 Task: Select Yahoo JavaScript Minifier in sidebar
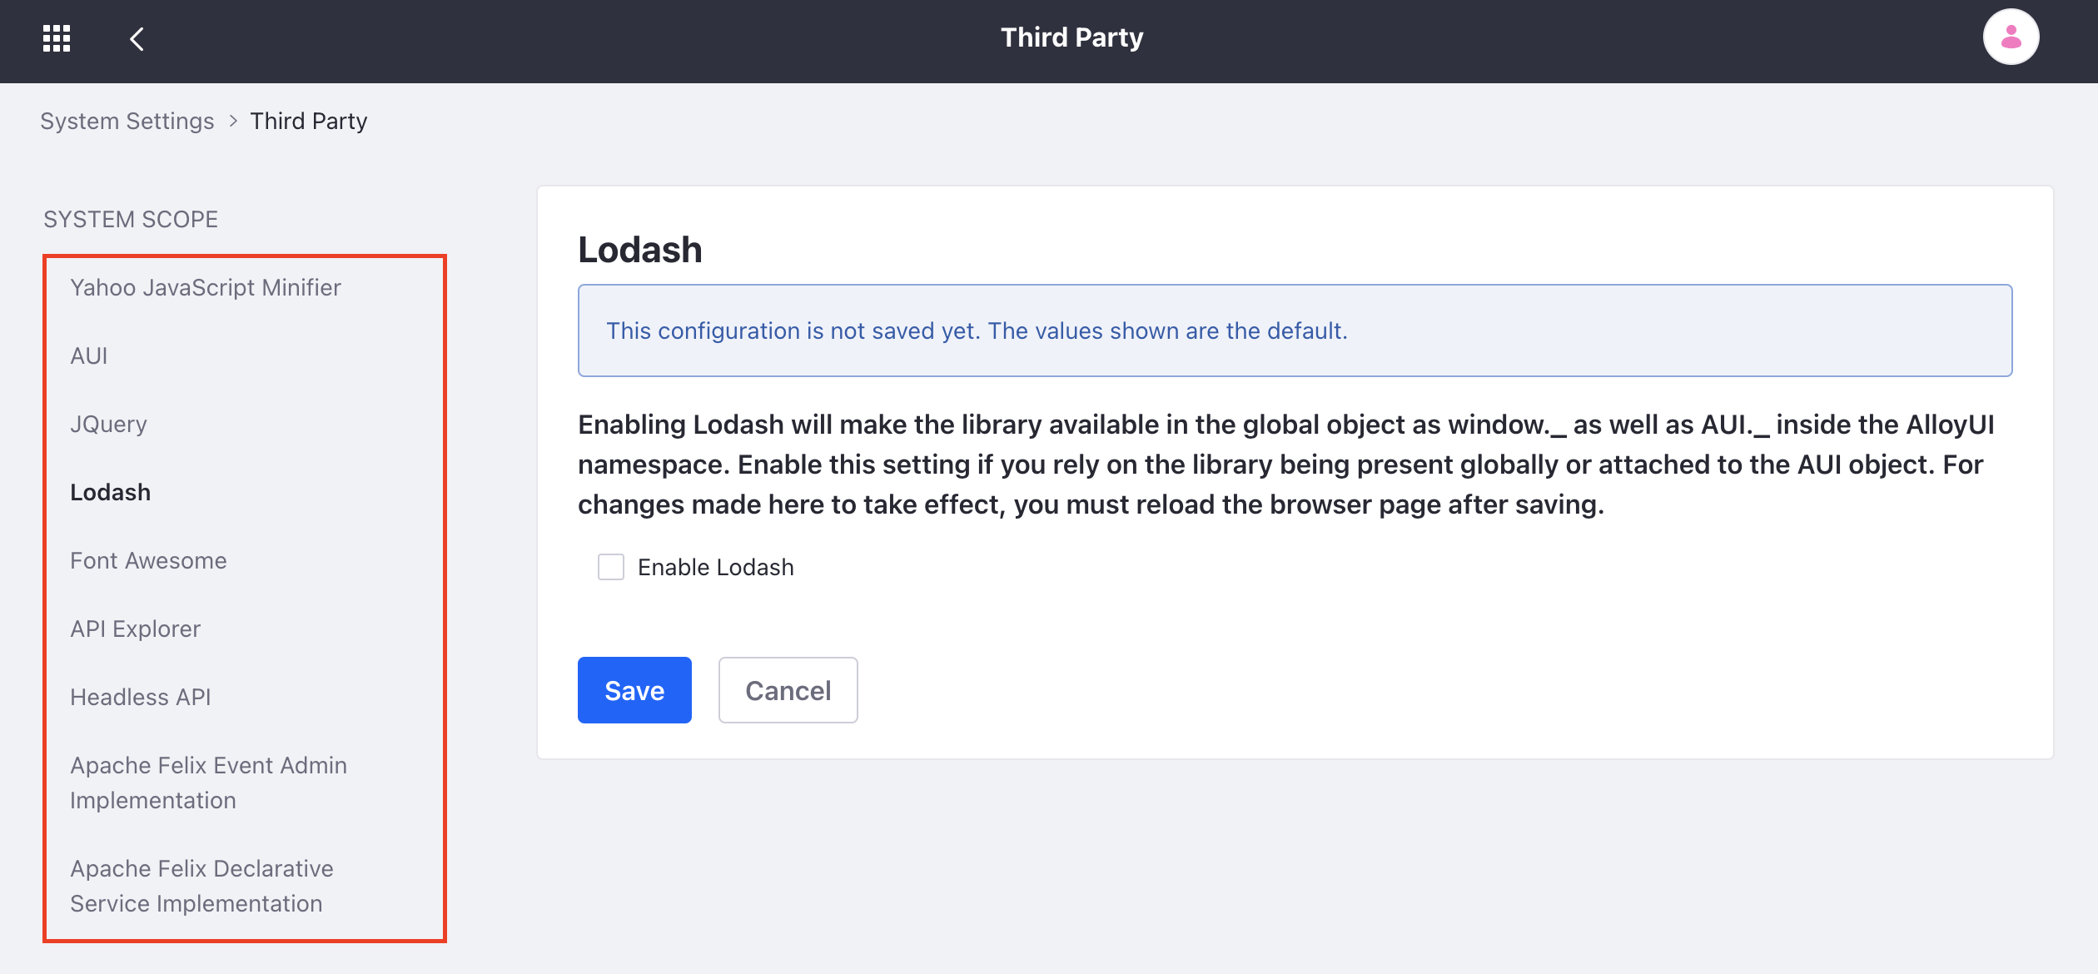click(x=206, y=287)
